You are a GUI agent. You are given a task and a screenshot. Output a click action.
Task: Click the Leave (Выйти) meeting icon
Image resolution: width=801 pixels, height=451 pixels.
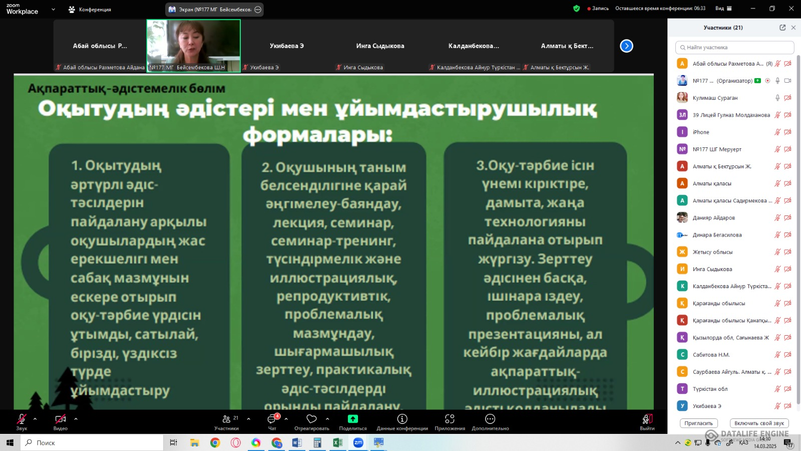point(647,419)
